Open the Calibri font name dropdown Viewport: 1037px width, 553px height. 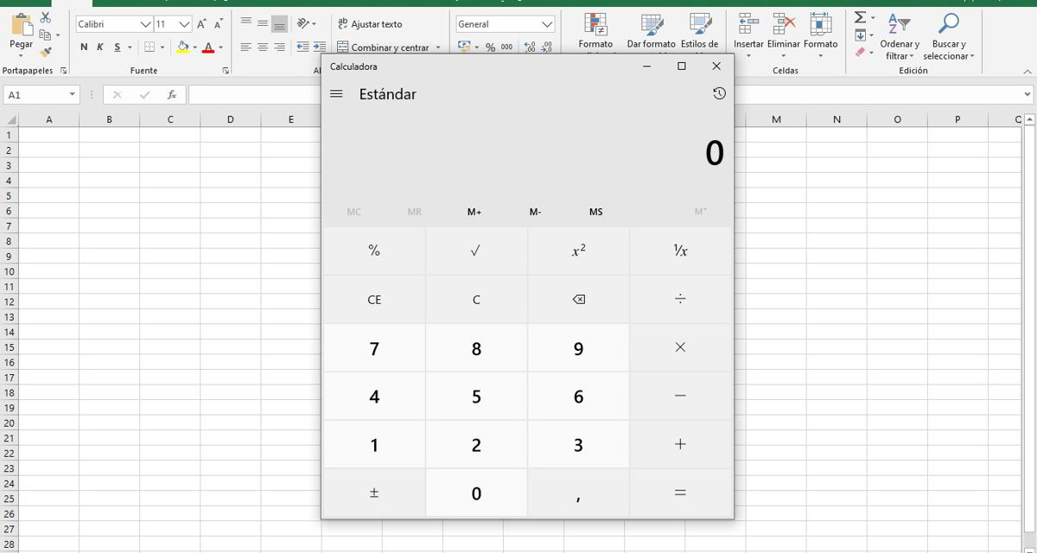144,24
